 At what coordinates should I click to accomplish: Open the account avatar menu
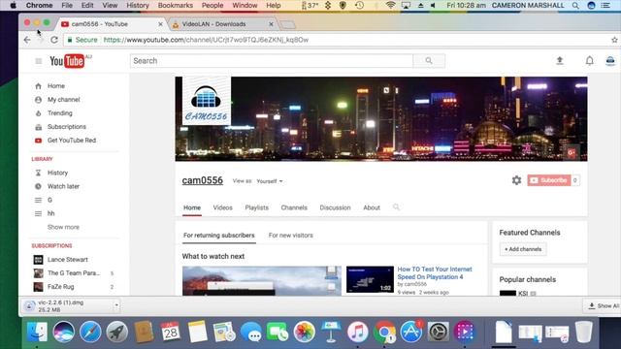pos(610,60)
